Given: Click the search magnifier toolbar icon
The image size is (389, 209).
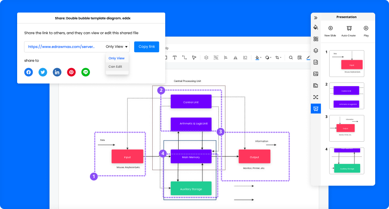Looking at the screenshot, I should (x=291, y=58).
